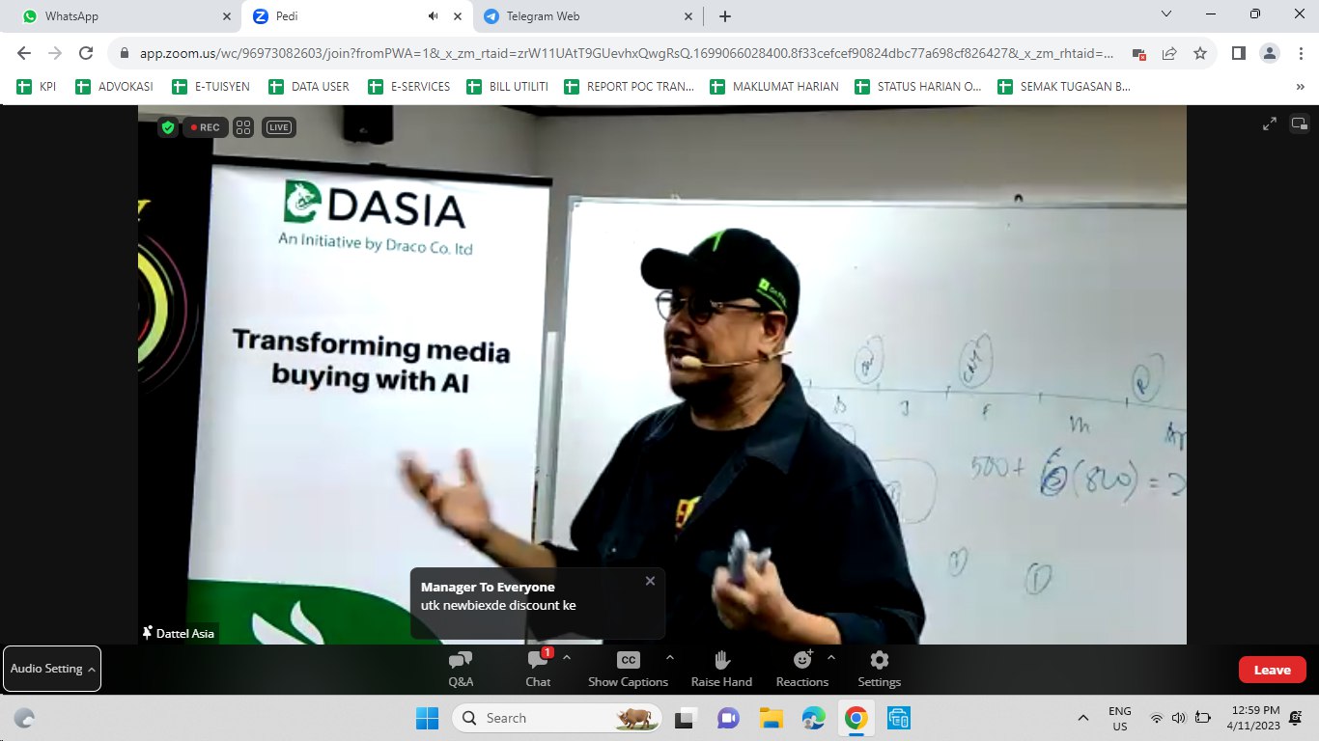Close the WhatsApp tab
The width and height of the screenshot is (1319, 741).
227,16
